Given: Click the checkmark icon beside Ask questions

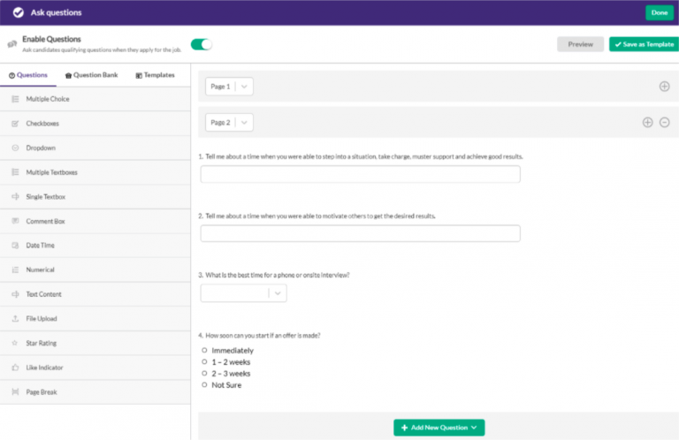Looking at the screenshot, I should [19, 12].
